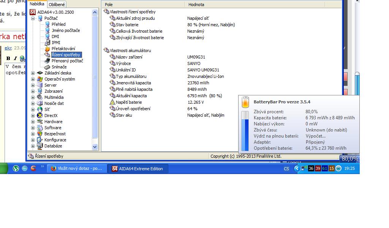Click the uTorrent quick launch icon

[x=16, y=168]
